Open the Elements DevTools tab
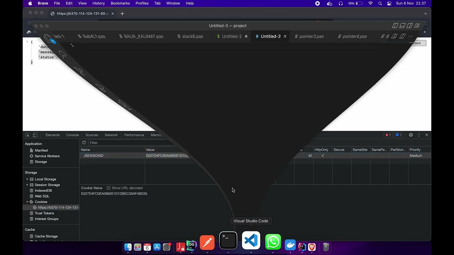454x255 pixels. point(52,135)
